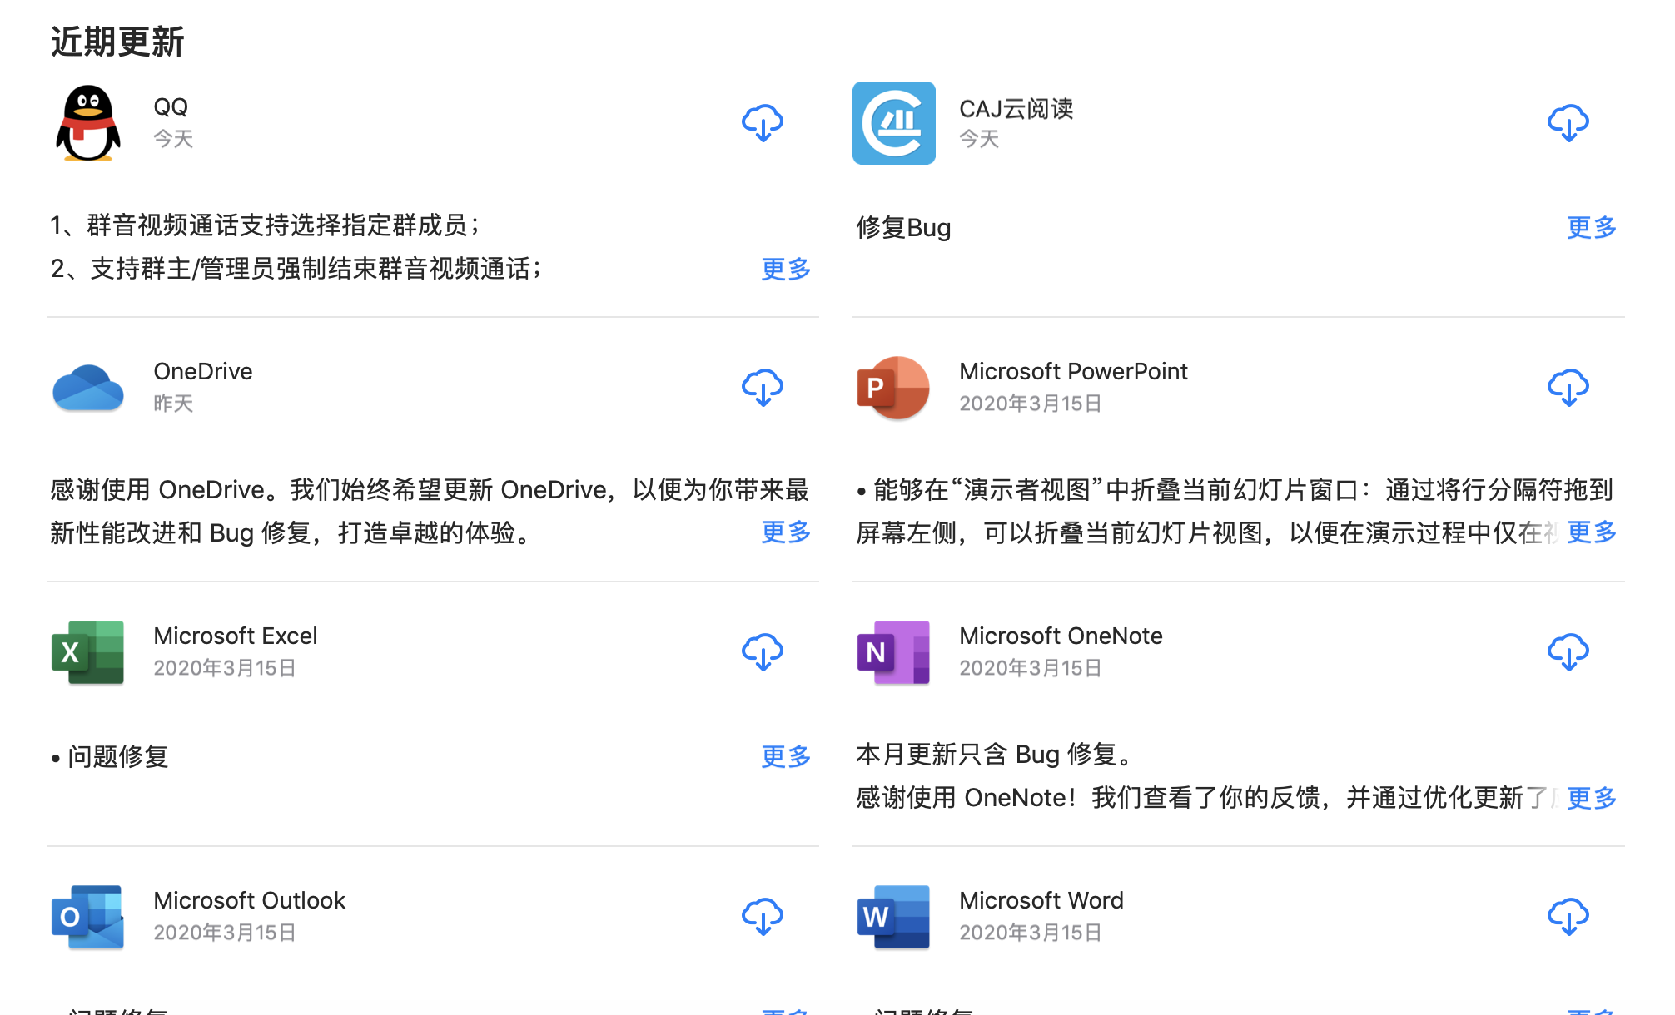
Task: Click 更多 next to Excel 问题修复
Action: point(785,756)
